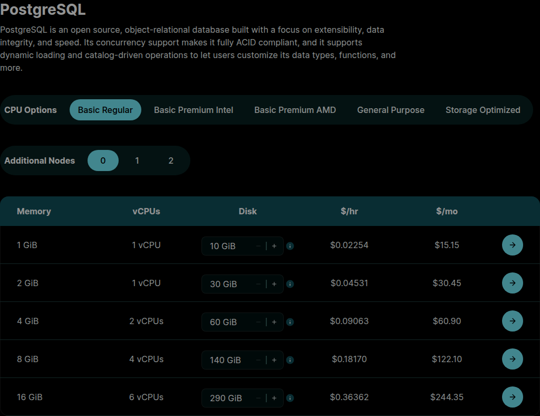Screen dimensions: 540x416
Task: Click the 10 GiB disk field
Action: click(243, 246)
